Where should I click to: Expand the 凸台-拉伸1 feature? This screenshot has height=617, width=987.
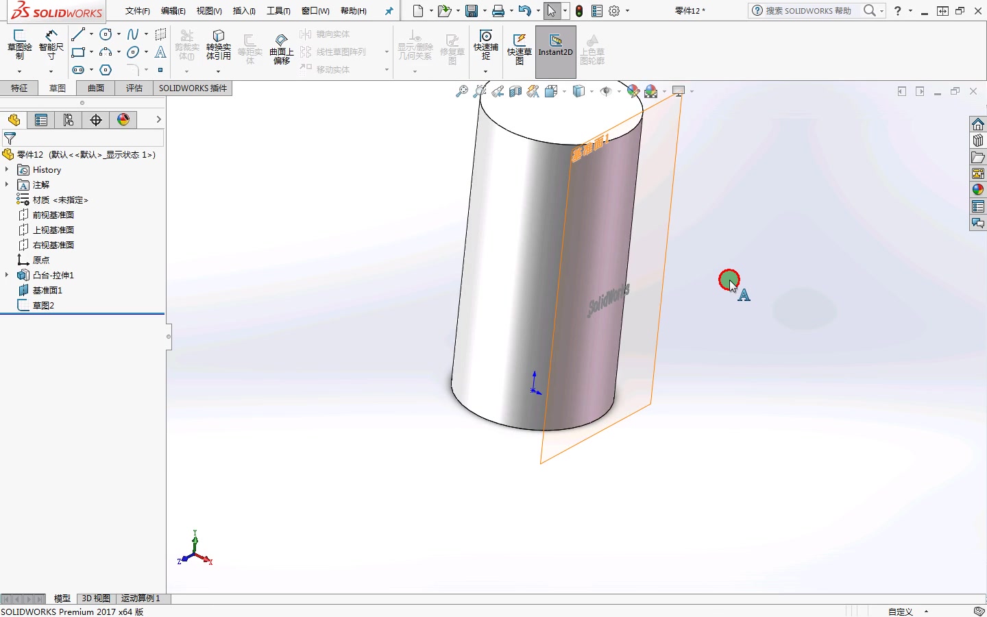tap(7, 275)
